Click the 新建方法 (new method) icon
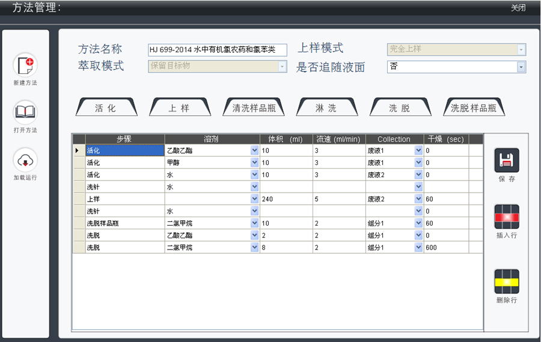This screenshot has width=541, height=342. 25,65
